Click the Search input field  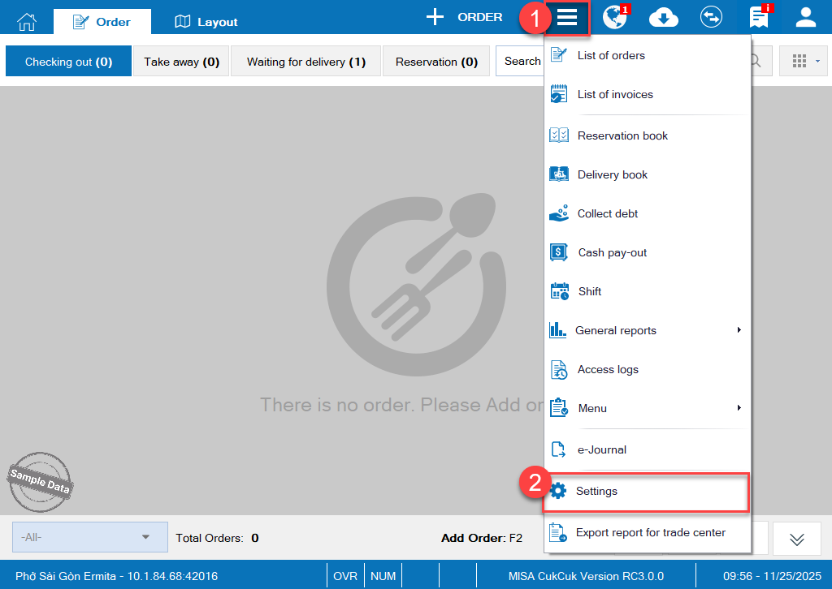pos(520,62)
